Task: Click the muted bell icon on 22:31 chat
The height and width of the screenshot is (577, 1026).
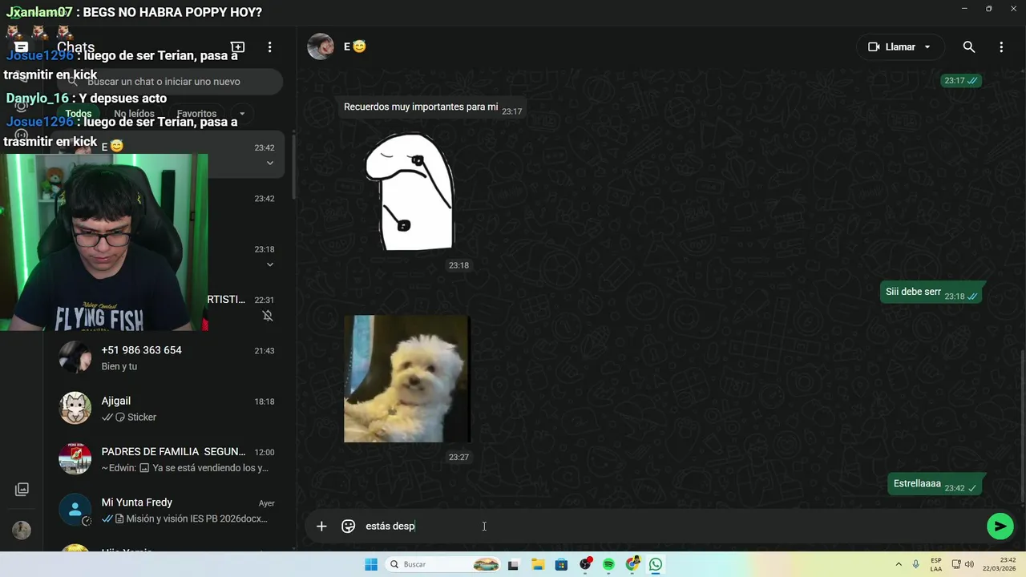Action: pos(269,316)
